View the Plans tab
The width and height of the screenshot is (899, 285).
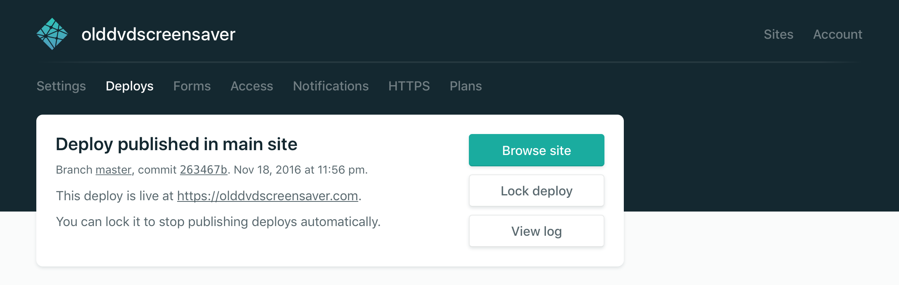pos(466,86)
